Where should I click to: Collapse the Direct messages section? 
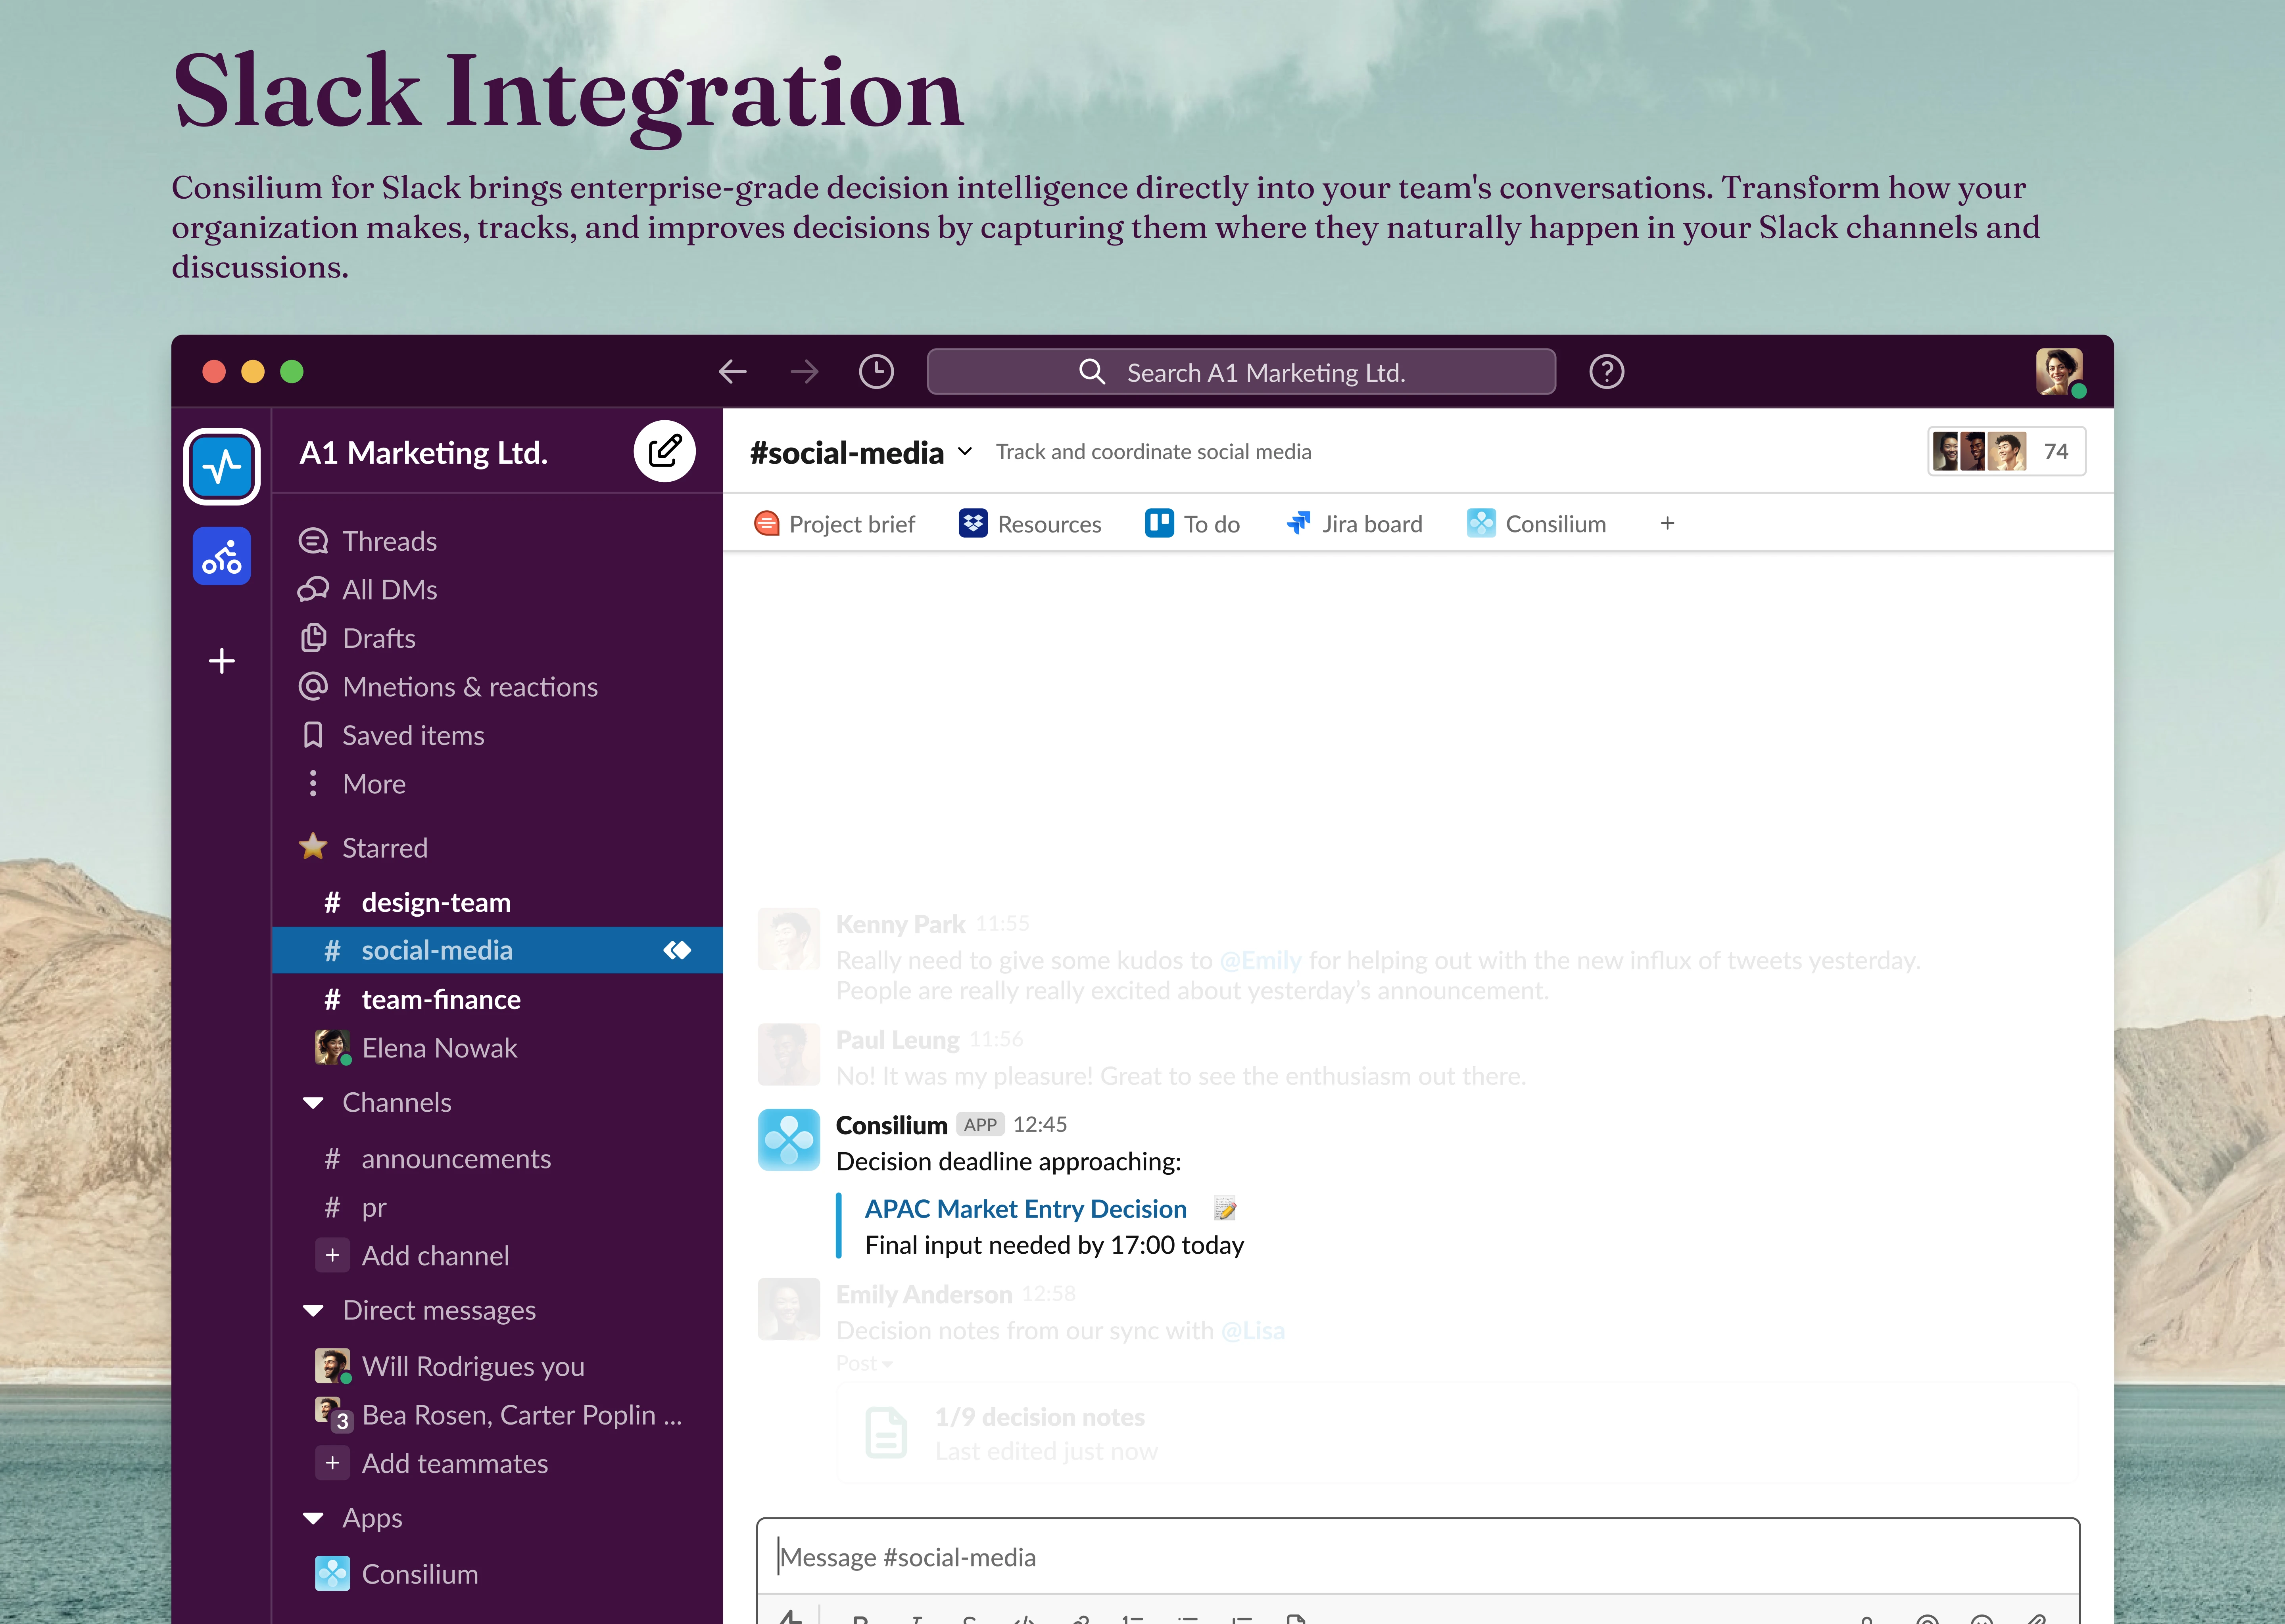(x=313, y=1310)
